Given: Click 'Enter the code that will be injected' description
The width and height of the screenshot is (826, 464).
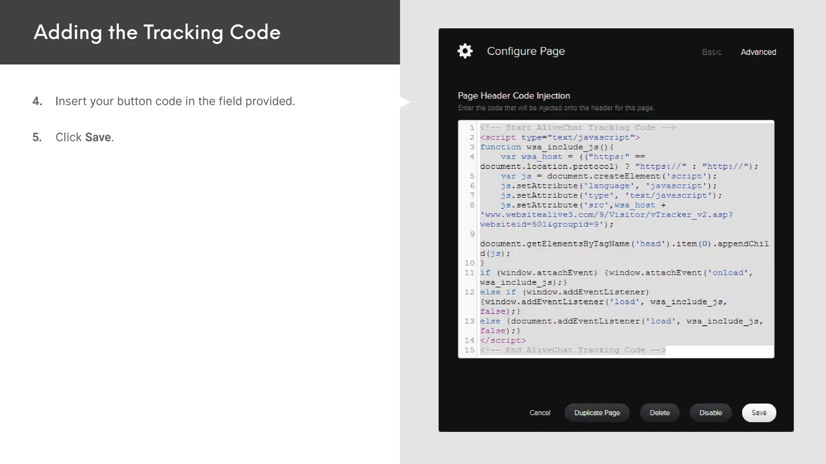Looking at the screenshot, I should click(556, 108).
